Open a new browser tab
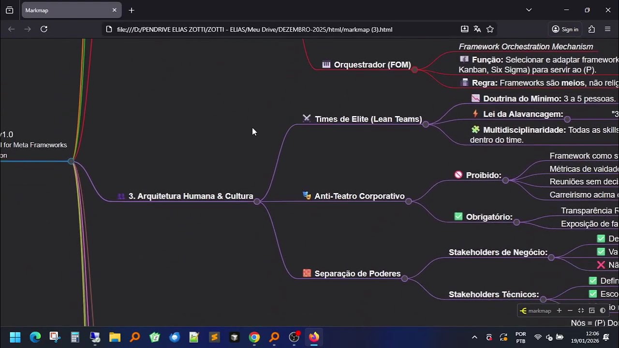The width and height of the screenshot is (619, 348). [132, 10]
